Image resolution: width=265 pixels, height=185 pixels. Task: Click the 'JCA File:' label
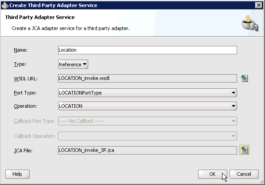click(x=23, y=151)
